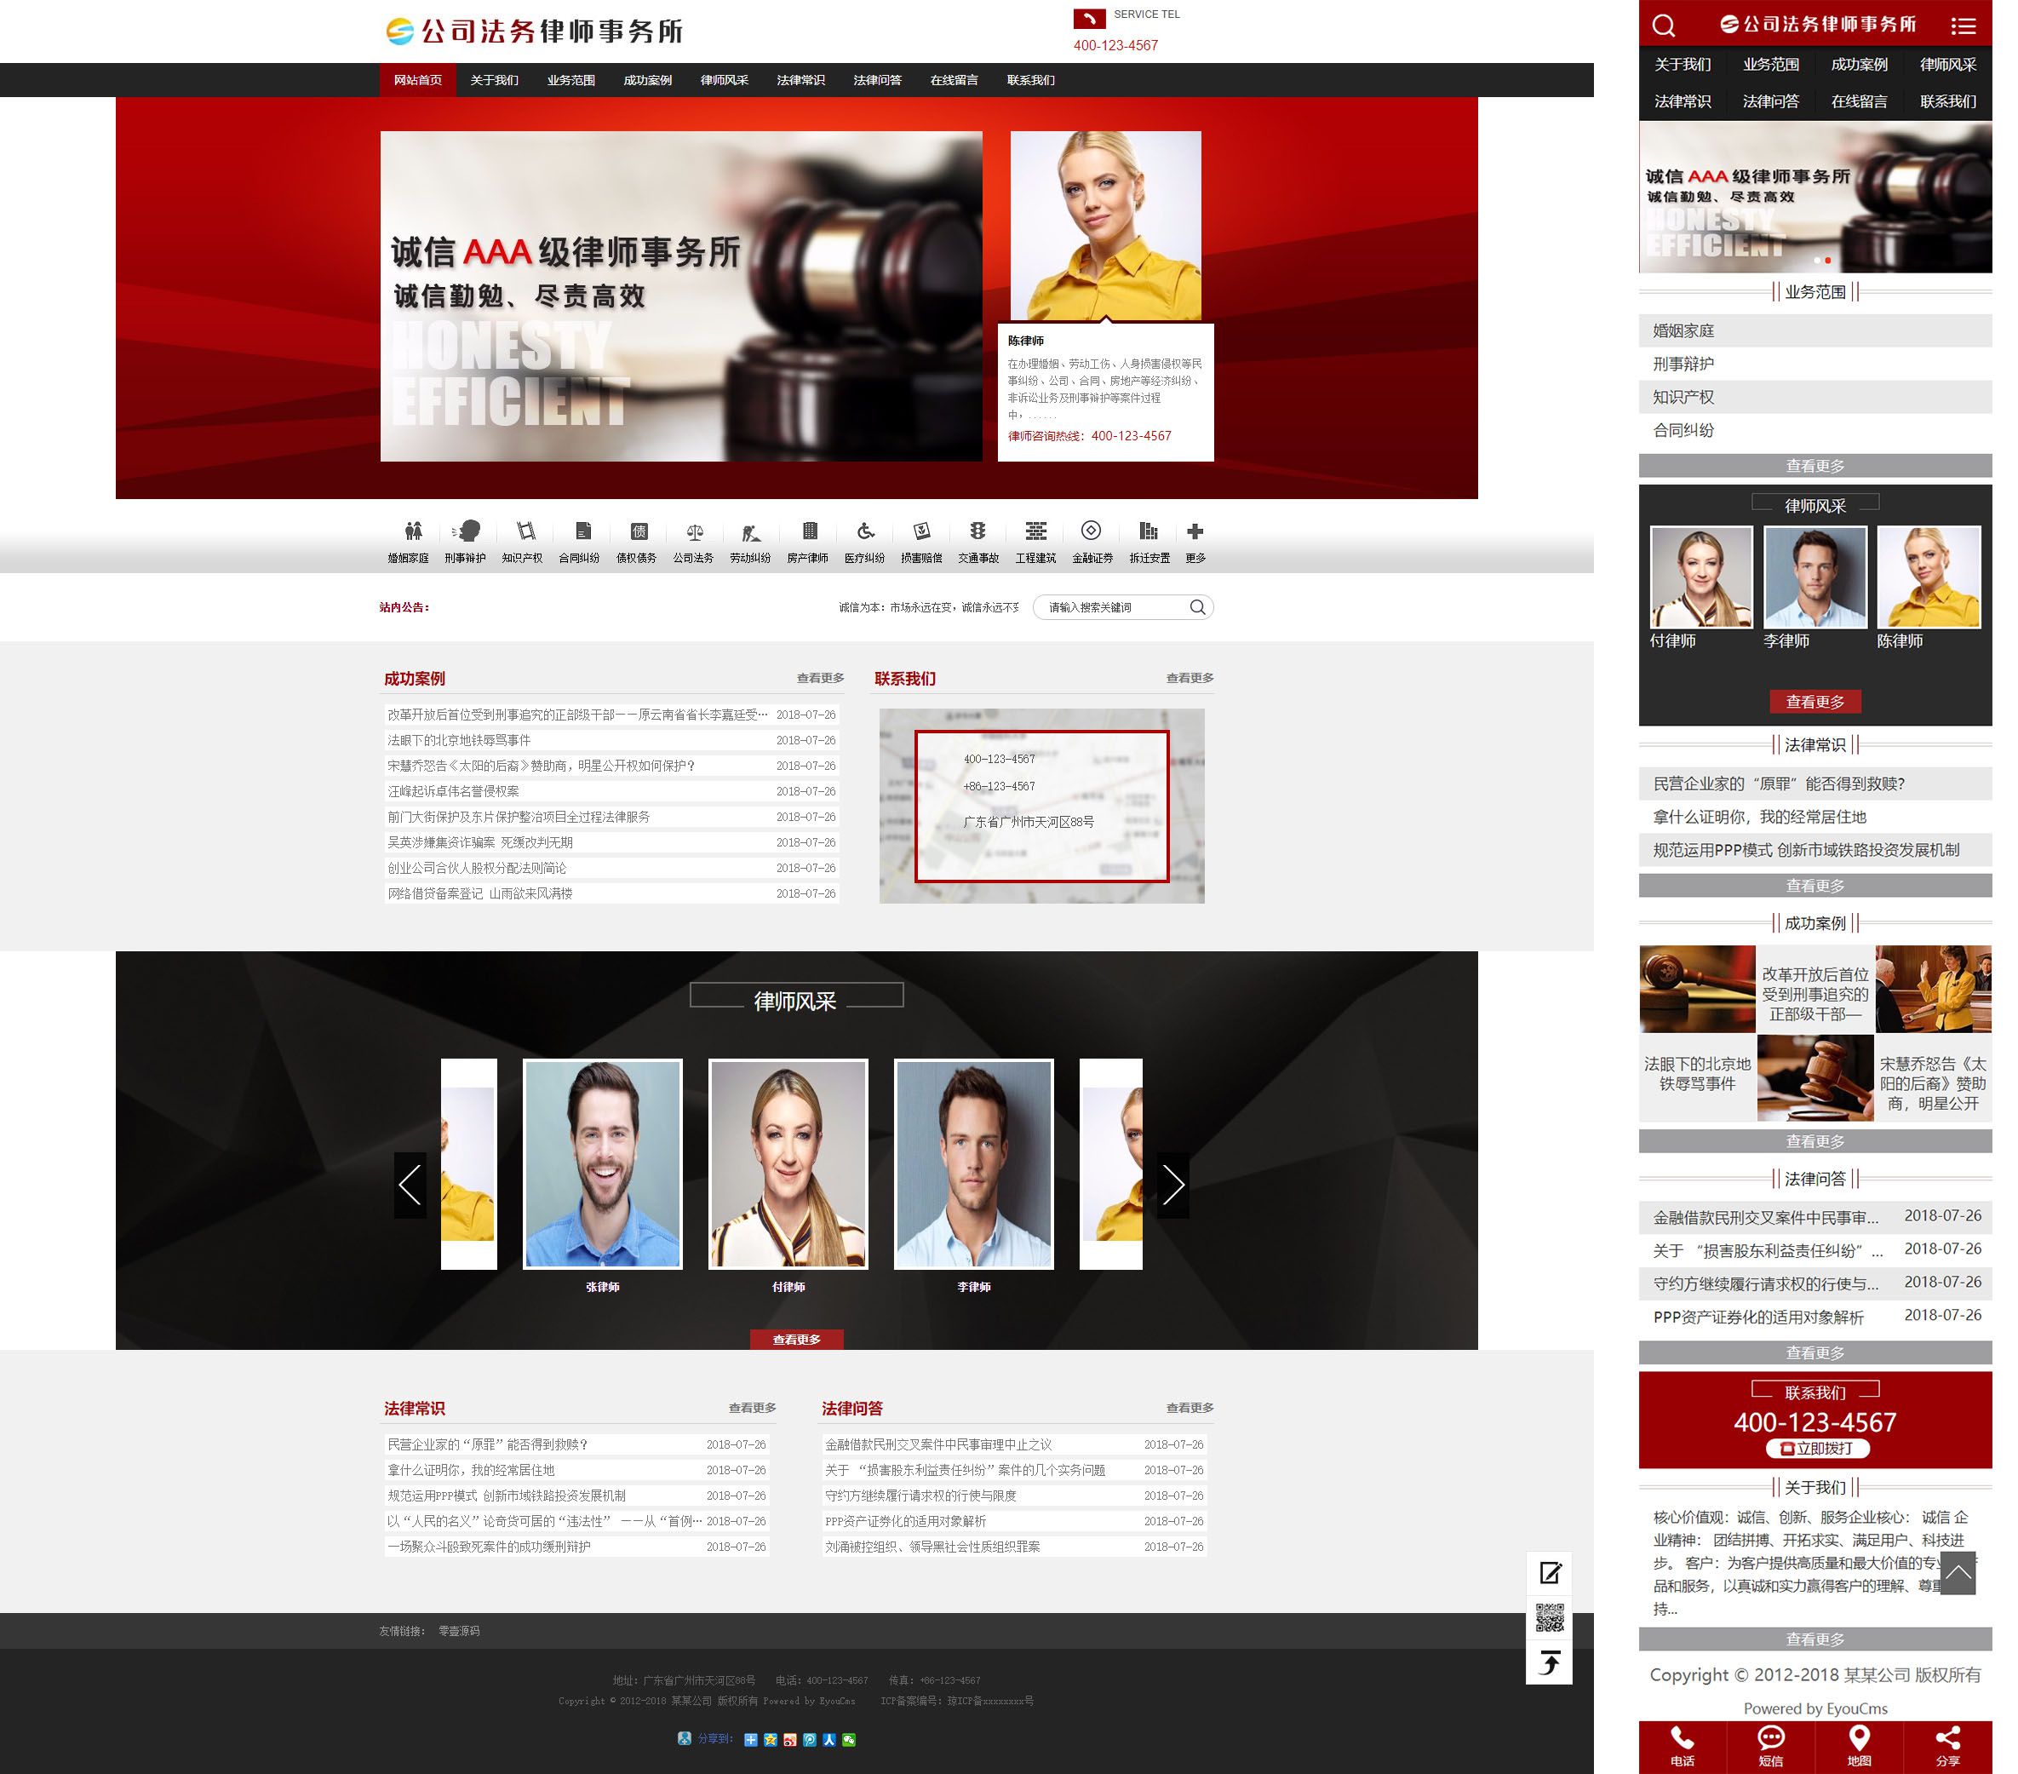The height and width of the screenshot is (1774, 2018).
Task: Show next lawyer with right arrow
Action: [1172, 1185]
